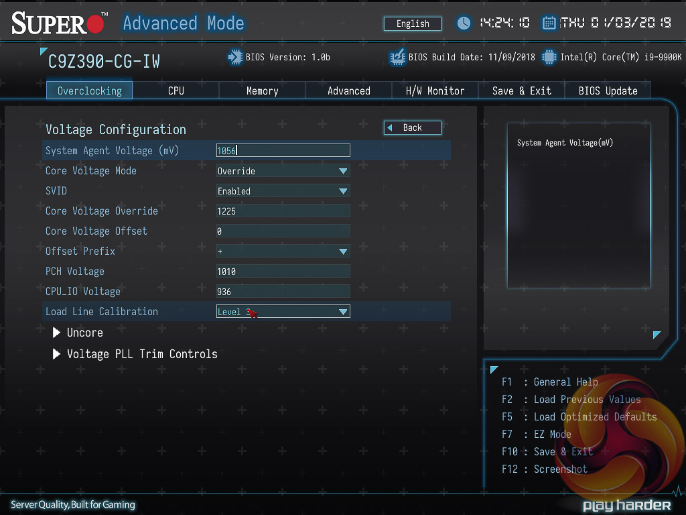Switch to the Memory tab

(262, 91)
